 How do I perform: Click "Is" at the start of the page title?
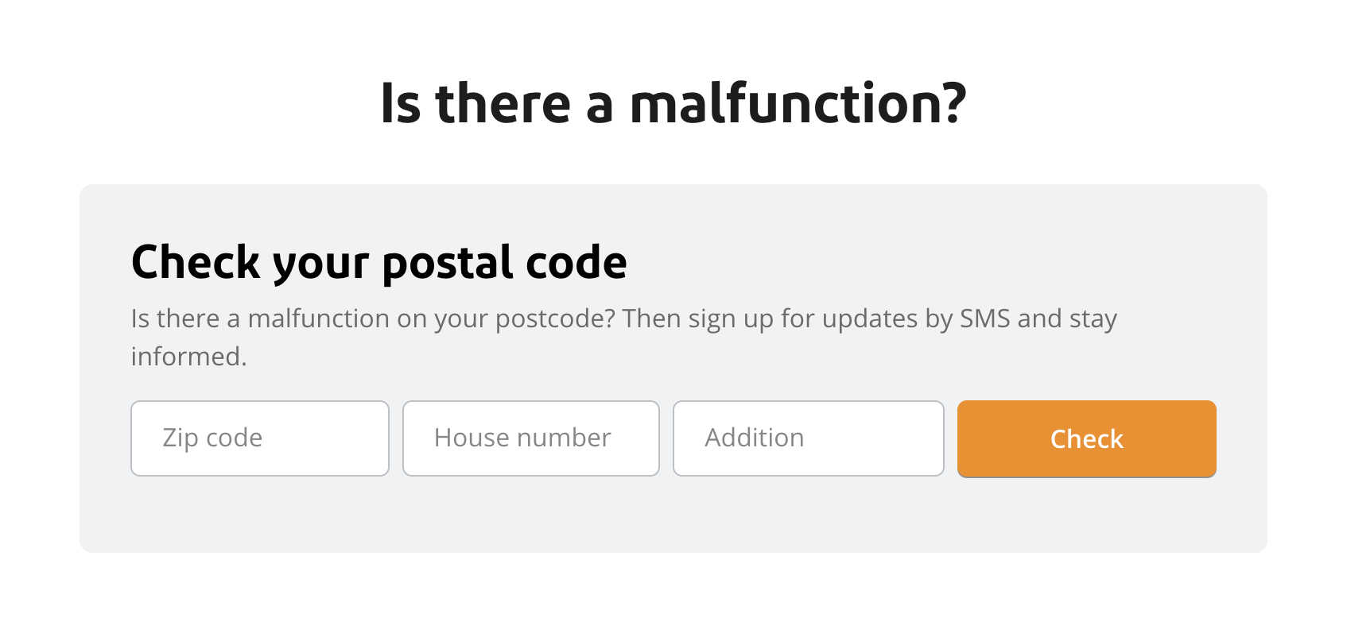tap(400, 104)
